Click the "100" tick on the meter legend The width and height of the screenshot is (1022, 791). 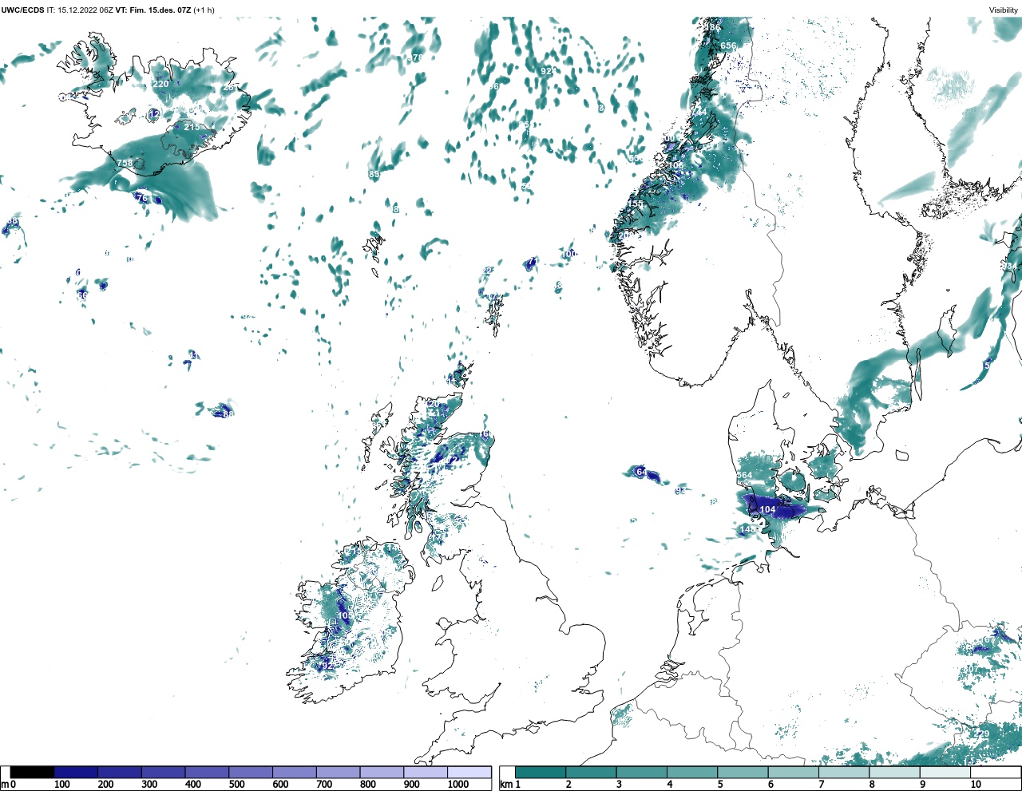(62, 785)
